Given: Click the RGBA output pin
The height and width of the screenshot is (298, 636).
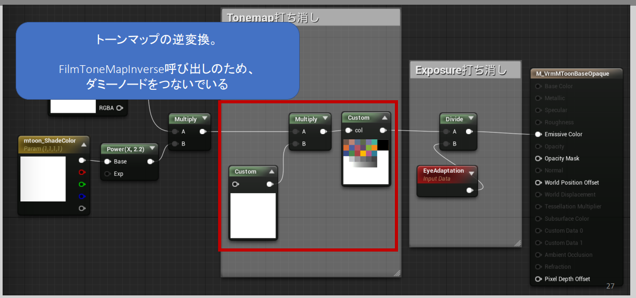Looking at the screenshot, I should click(x=120, y=108).
